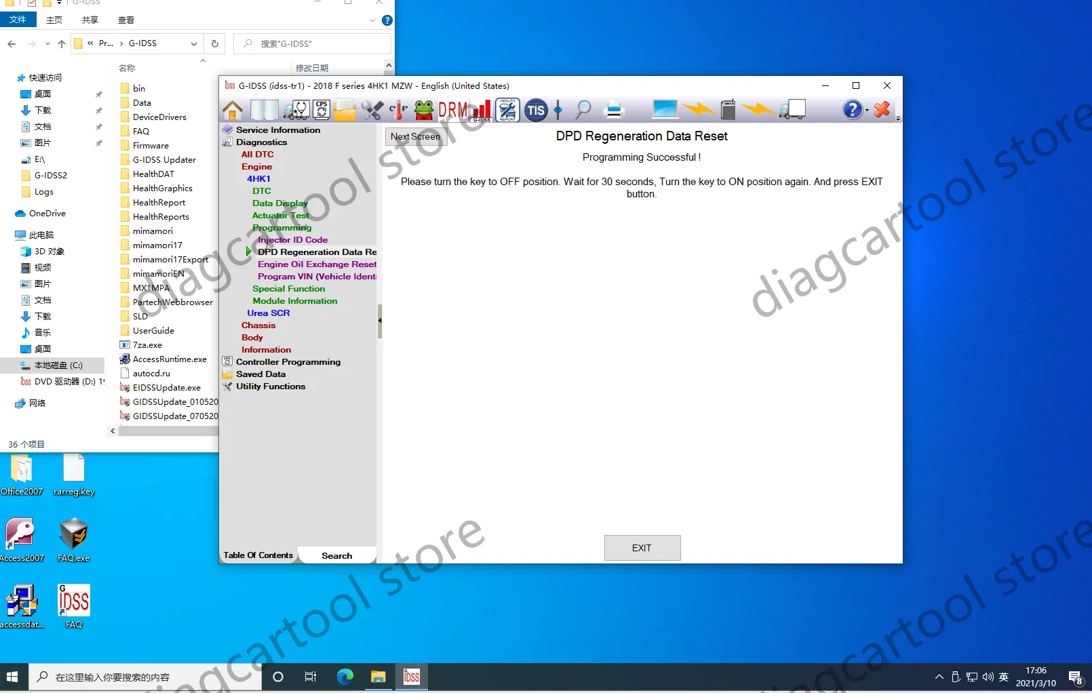
Task: Open Utility Functions in the tree
Action: pyautogui.click(x=271, y=387)
